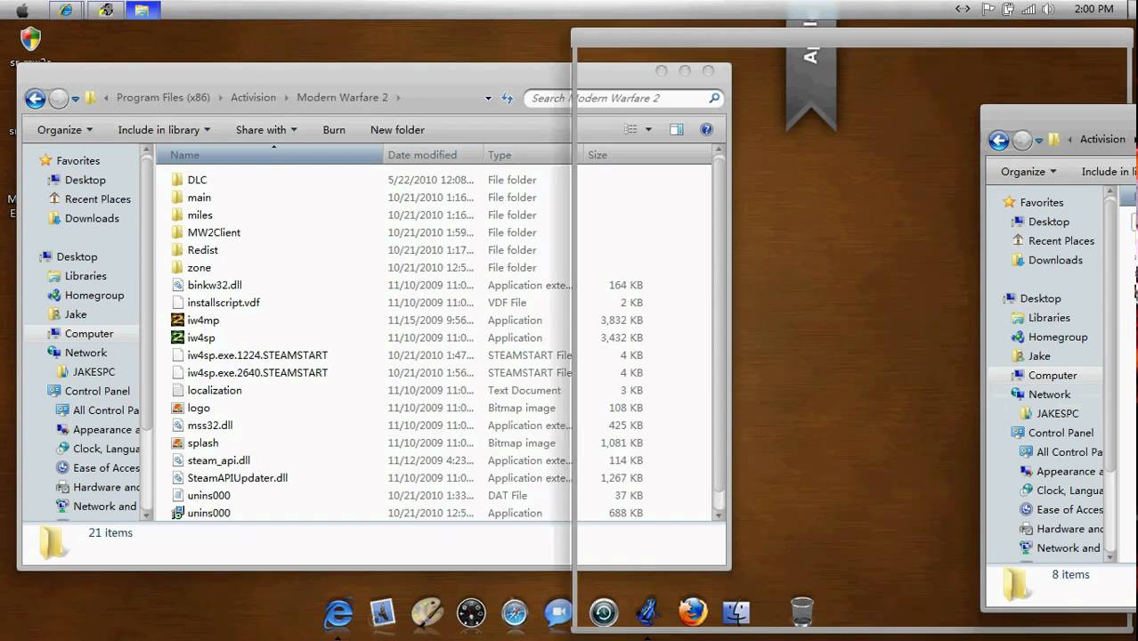Screen dimensions: 1138x641
Task: Open Safari compass icon in the dock
Action: pyautogui.click(x=516, y=613)
